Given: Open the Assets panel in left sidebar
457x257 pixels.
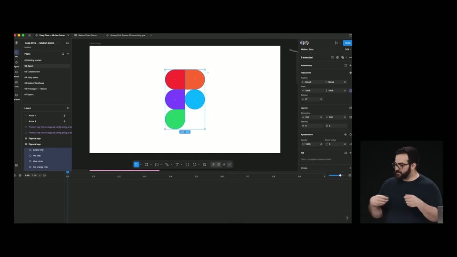Looking at the screenshot, I should click(x=17, y=72).
